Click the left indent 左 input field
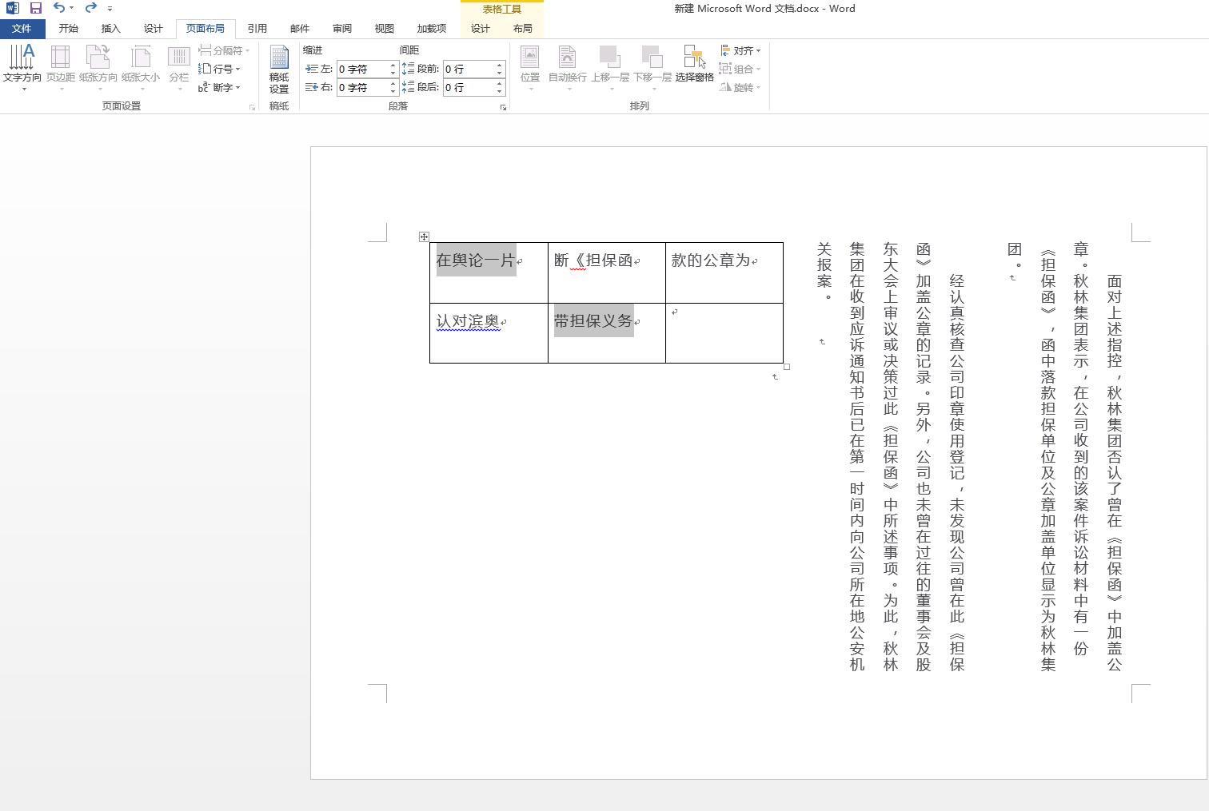Viewport: 1209px width, 811px height. 363,69
